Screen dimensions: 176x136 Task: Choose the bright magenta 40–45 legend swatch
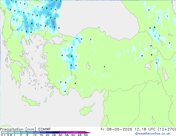coord(75,132)
